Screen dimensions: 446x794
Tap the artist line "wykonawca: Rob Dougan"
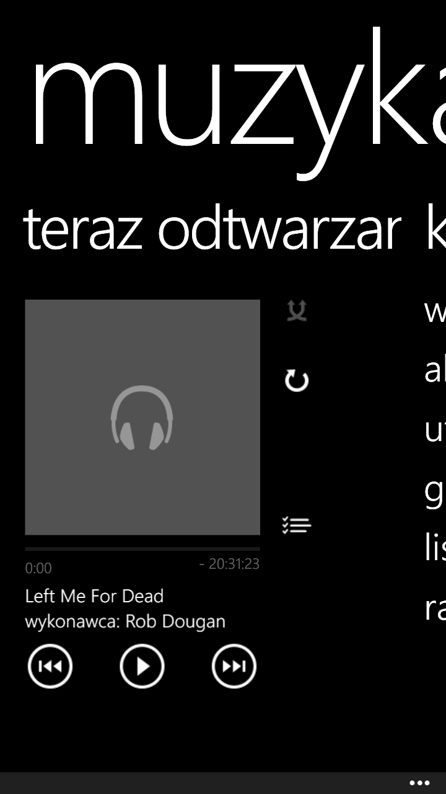(125, 622)
